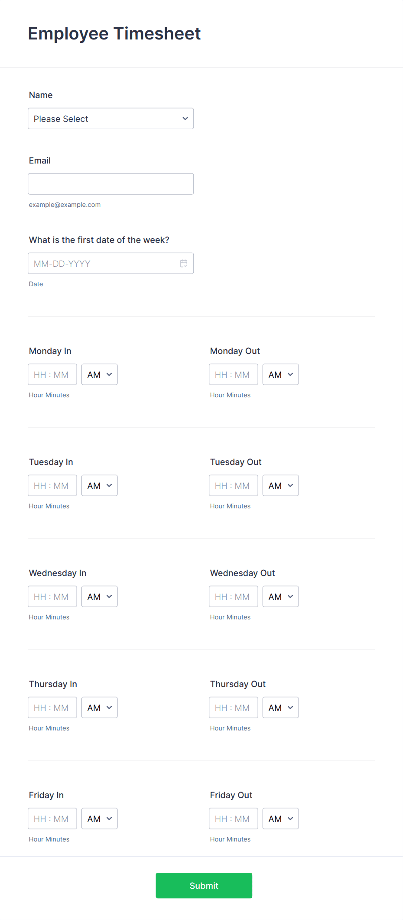
Task: Click the Name dropdown chevron arrow
Action: (185, 118)
